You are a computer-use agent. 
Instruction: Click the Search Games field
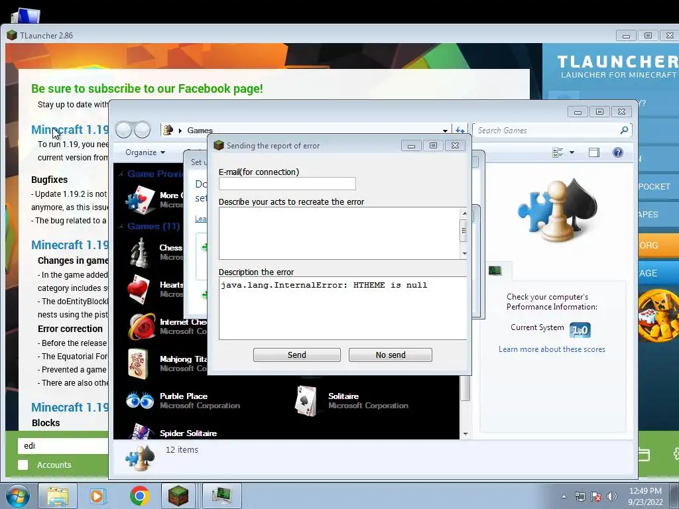pos(546,131)
